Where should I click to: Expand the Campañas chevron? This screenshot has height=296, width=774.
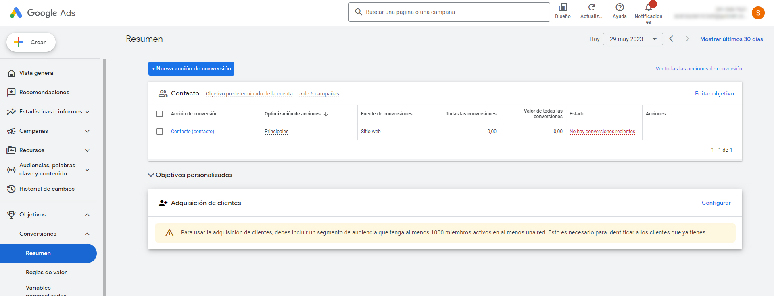click(x=87, y=131)
